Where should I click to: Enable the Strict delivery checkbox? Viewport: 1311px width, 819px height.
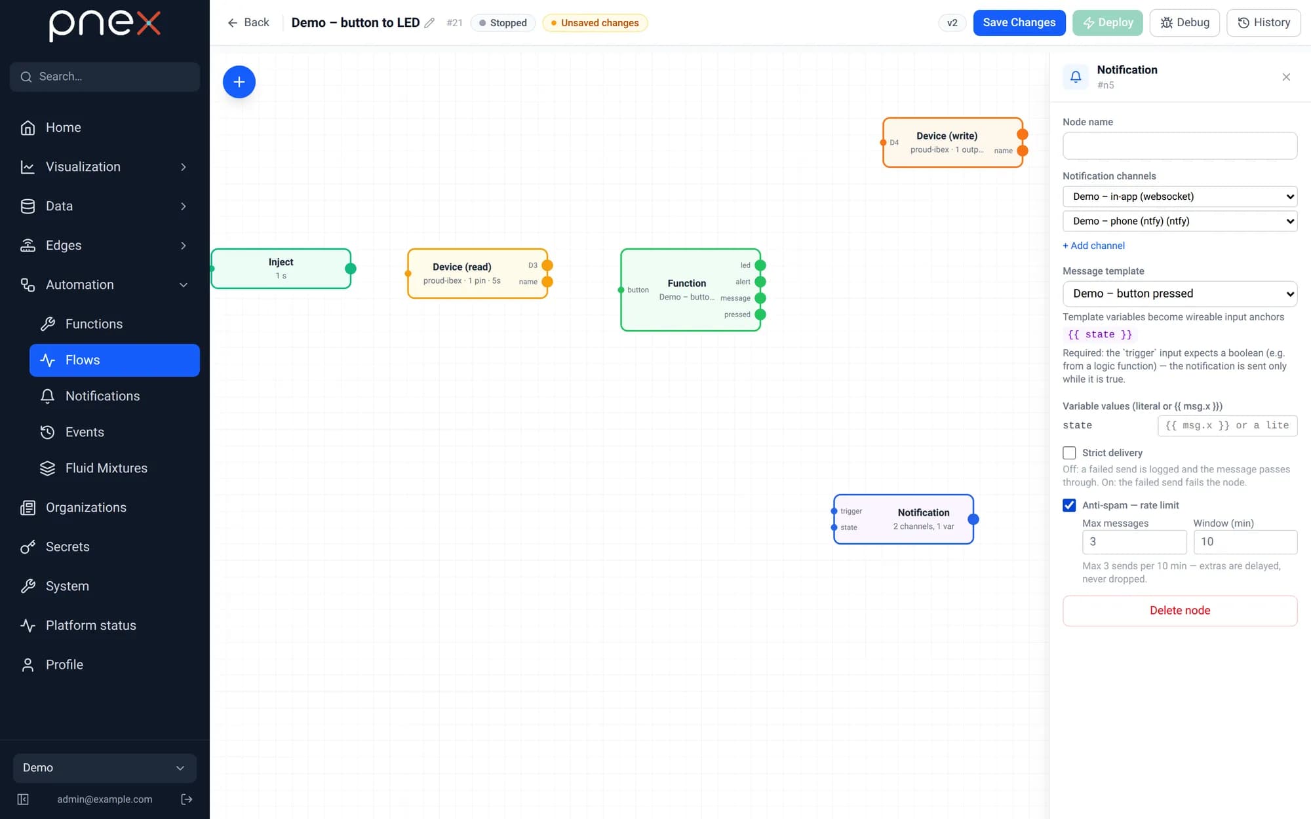click(1069, 453)
